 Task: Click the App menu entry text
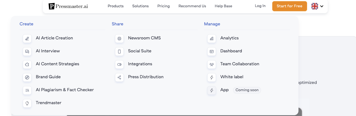pyautogui.click(x=224, y=90)
